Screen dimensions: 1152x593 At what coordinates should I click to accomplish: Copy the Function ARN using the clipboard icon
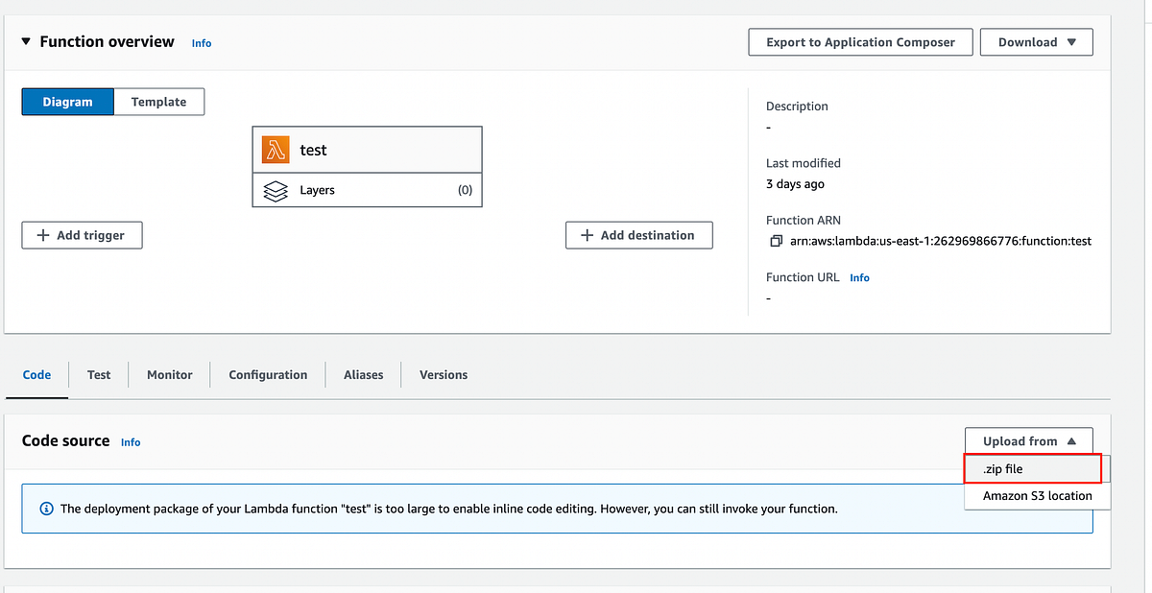pos(776,241)
